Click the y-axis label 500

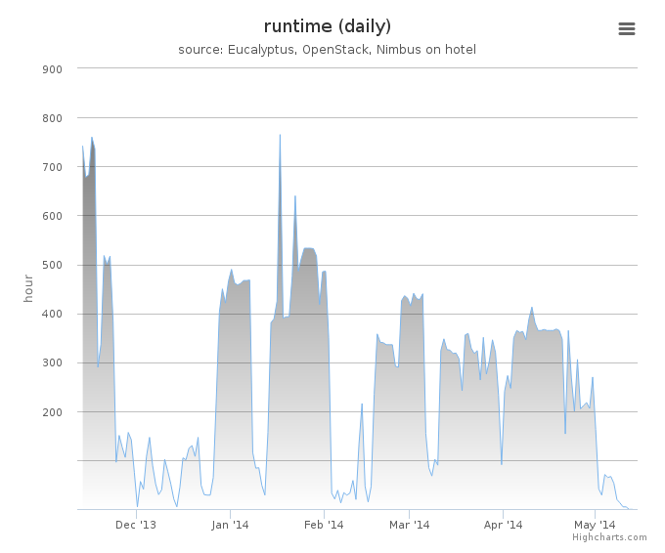(x=52, y=266)
